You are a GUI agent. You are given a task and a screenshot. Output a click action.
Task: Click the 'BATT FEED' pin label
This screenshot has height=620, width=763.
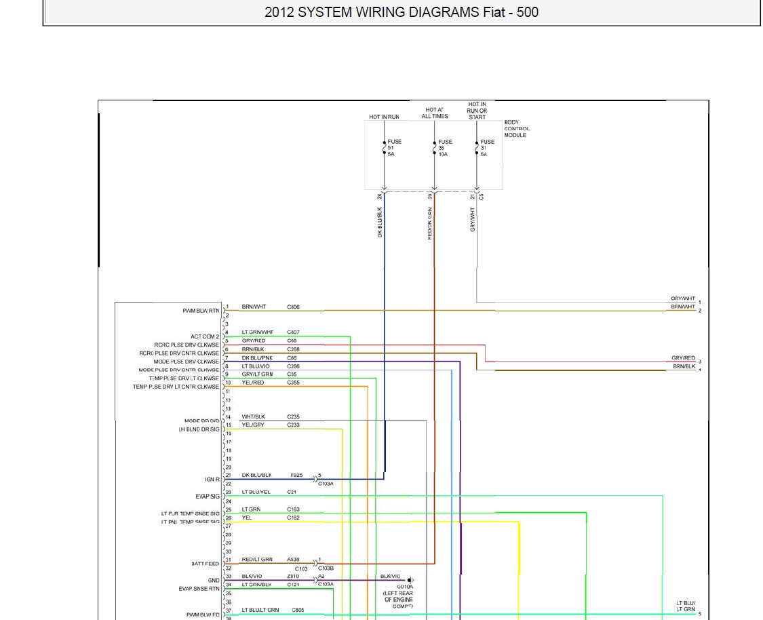[x=206, y=564]
